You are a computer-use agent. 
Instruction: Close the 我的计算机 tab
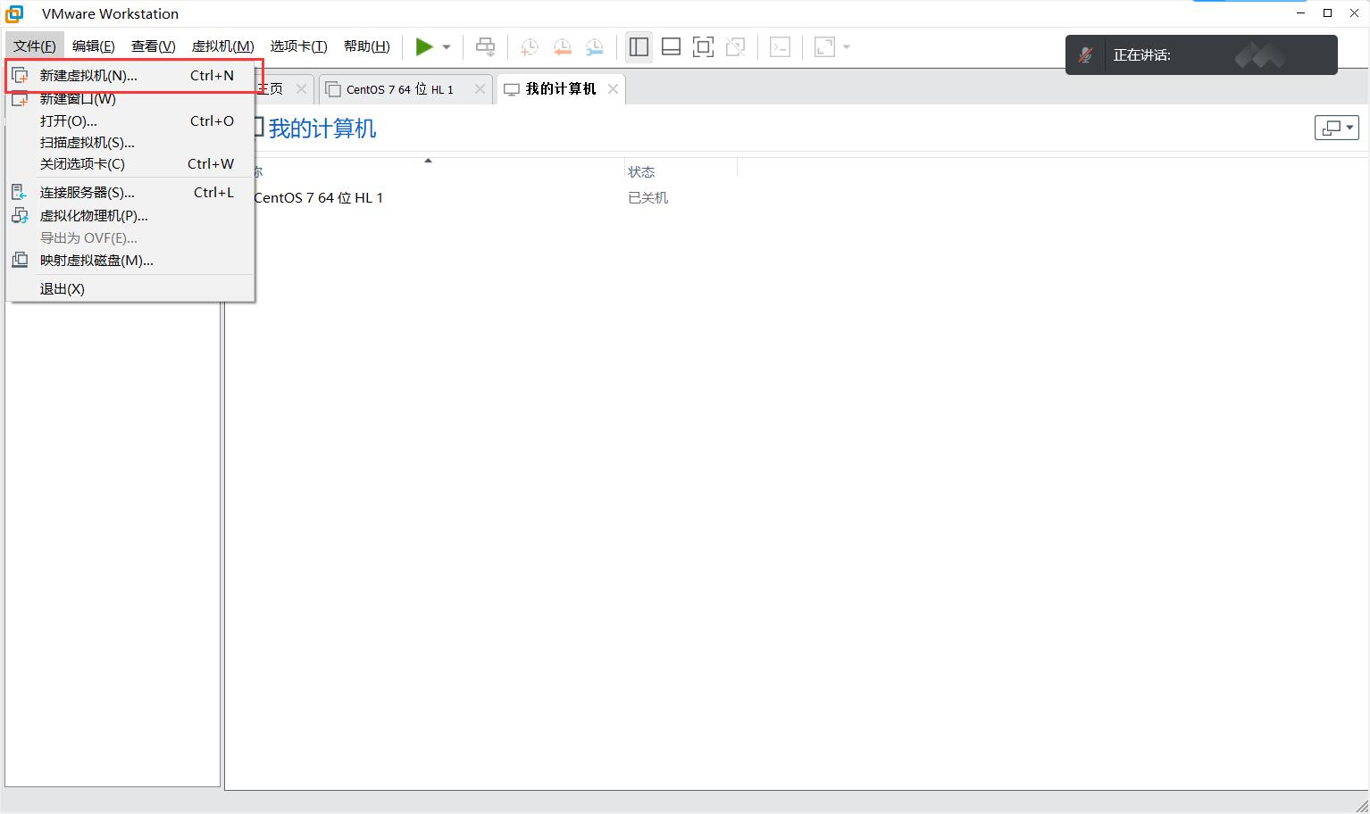click(613, 88)
